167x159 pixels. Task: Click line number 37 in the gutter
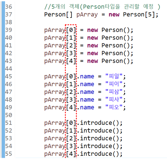coord(9,14)
